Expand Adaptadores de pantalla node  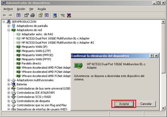[8, 26]
